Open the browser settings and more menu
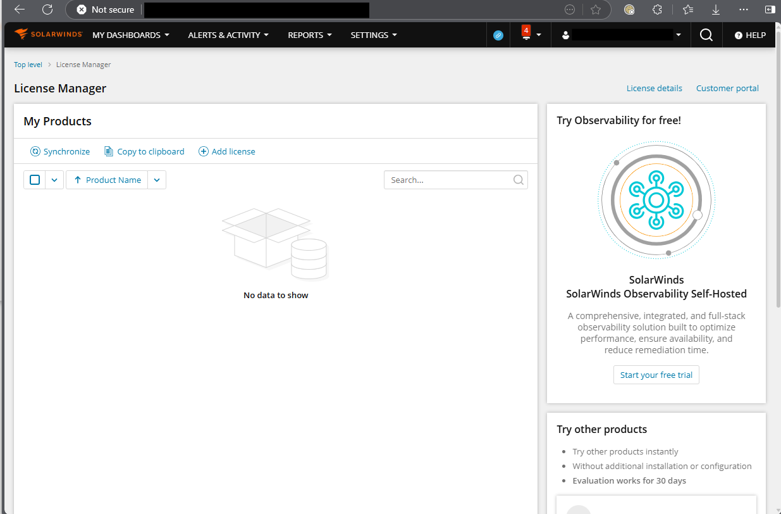 pos(744,9)
